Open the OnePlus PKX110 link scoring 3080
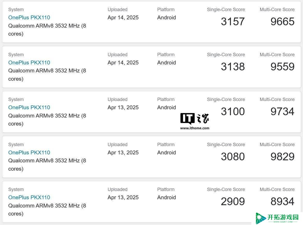The height and width of the screenshot is (225, 303). click(x=29, y=153)
